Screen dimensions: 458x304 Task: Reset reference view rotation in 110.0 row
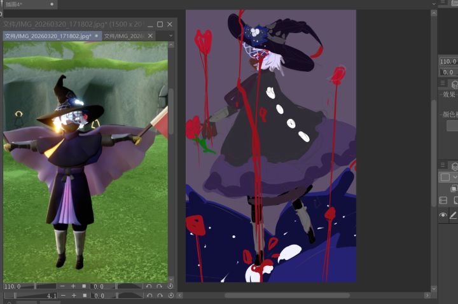click(170, 286)
